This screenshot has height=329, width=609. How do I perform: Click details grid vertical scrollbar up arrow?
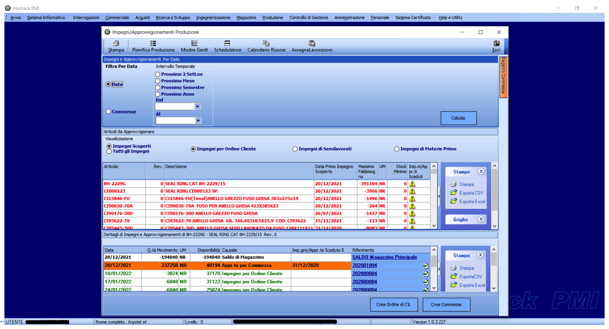[434, 250]
